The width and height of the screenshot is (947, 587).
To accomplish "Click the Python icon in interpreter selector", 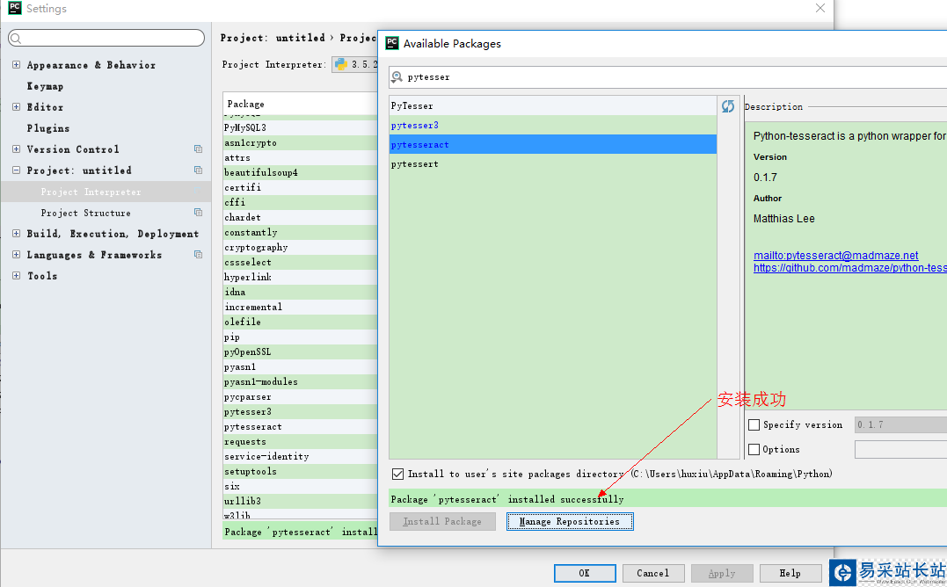I will pos(340,64).
